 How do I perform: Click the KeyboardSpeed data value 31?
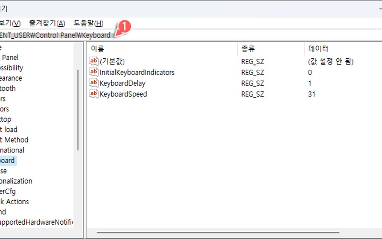[312, 94]
